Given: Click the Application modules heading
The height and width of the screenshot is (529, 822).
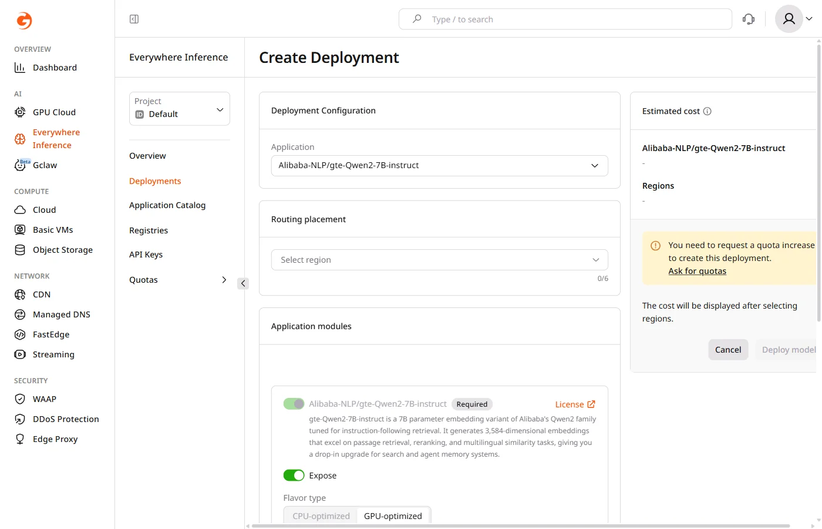Looking at the screenshot, I should point(311,326).
